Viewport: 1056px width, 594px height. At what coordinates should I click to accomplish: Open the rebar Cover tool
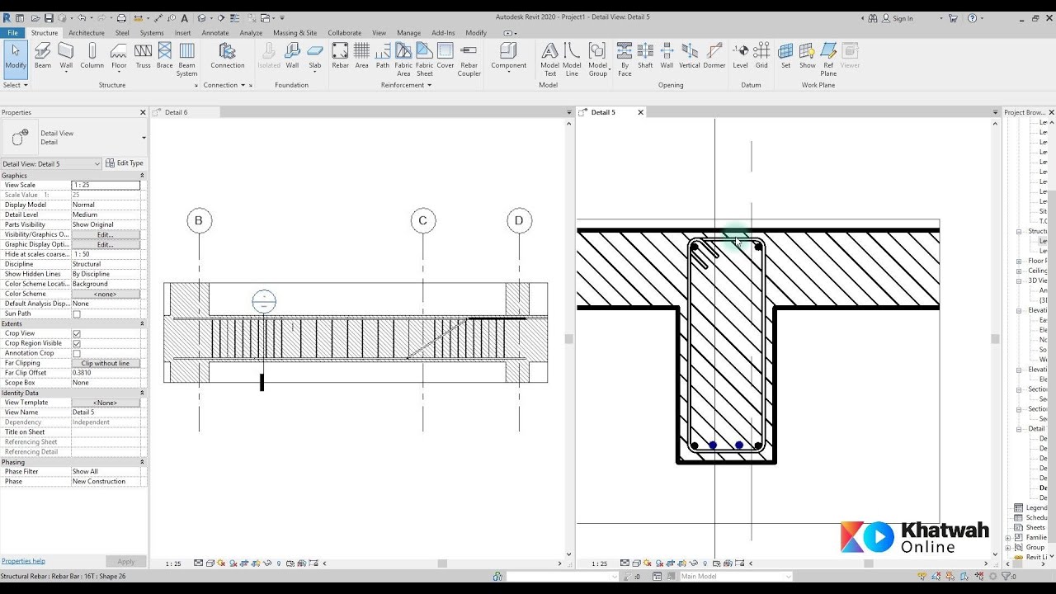pos(445,55)
